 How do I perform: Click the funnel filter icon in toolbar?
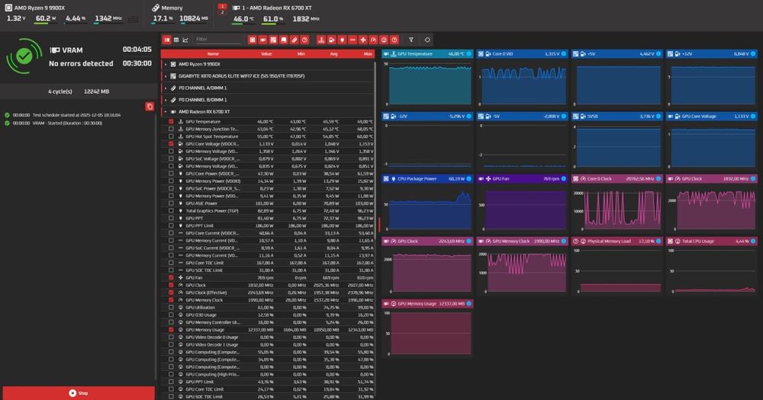point(411,40)
